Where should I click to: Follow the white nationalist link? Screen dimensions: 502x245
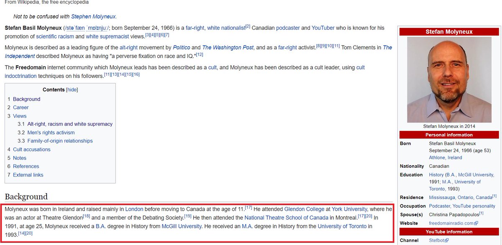[226, 28]
